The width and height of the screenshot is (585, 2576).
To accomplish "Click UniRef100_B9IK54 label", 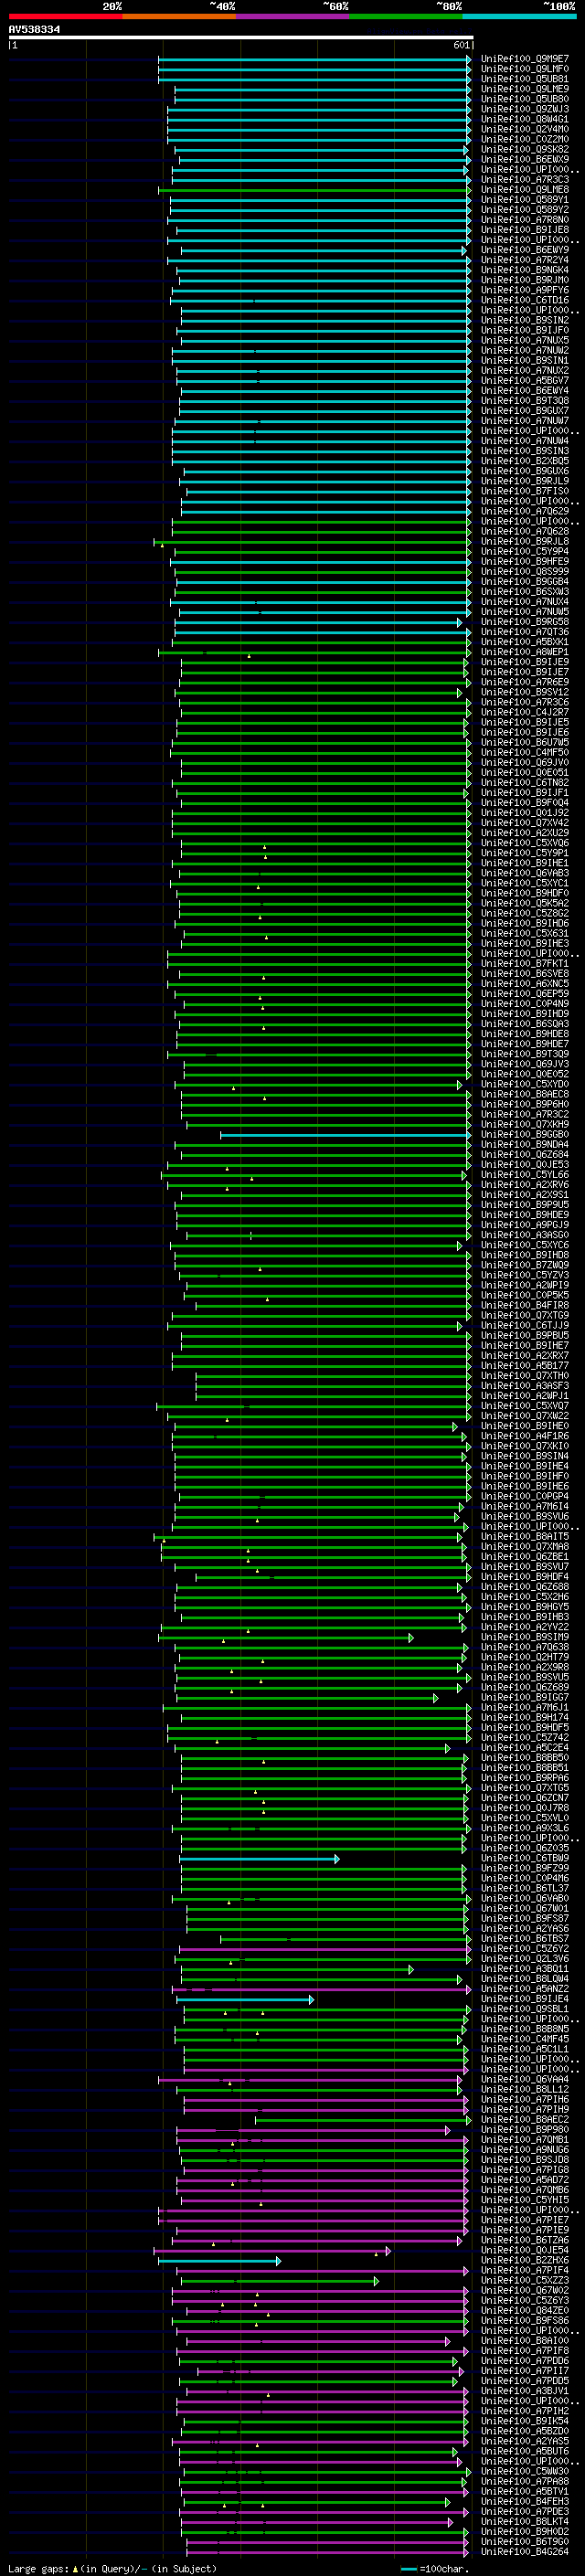I will 525,2421.
